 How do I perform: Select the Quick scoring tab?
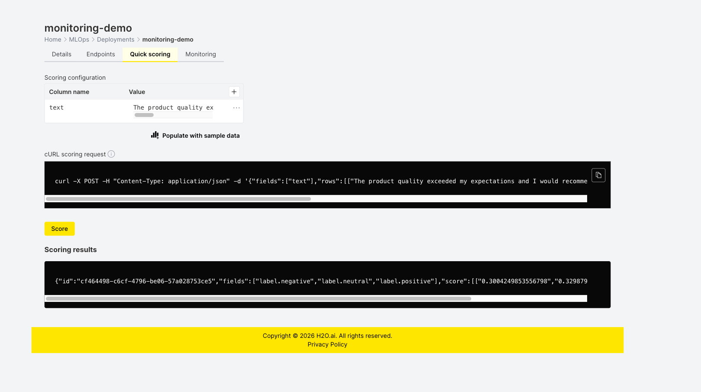150,54
